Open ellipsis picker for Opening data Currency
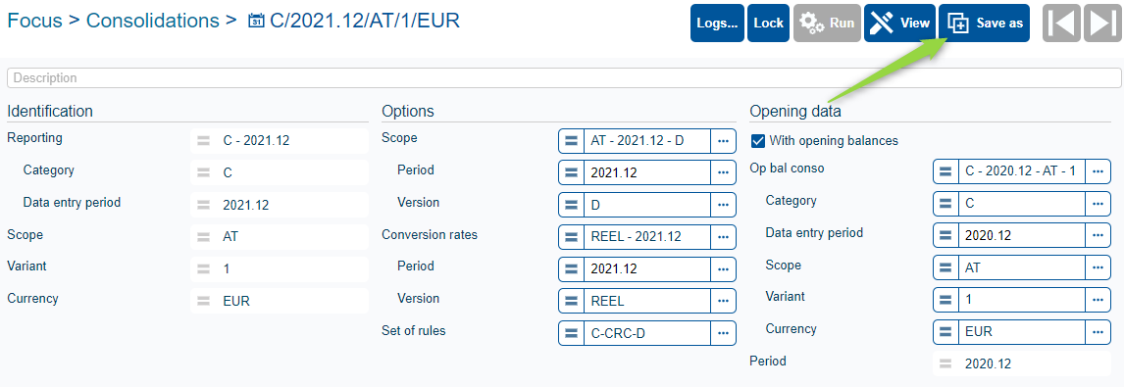This screenshot has width=1124, height=387. (1098, 332)
